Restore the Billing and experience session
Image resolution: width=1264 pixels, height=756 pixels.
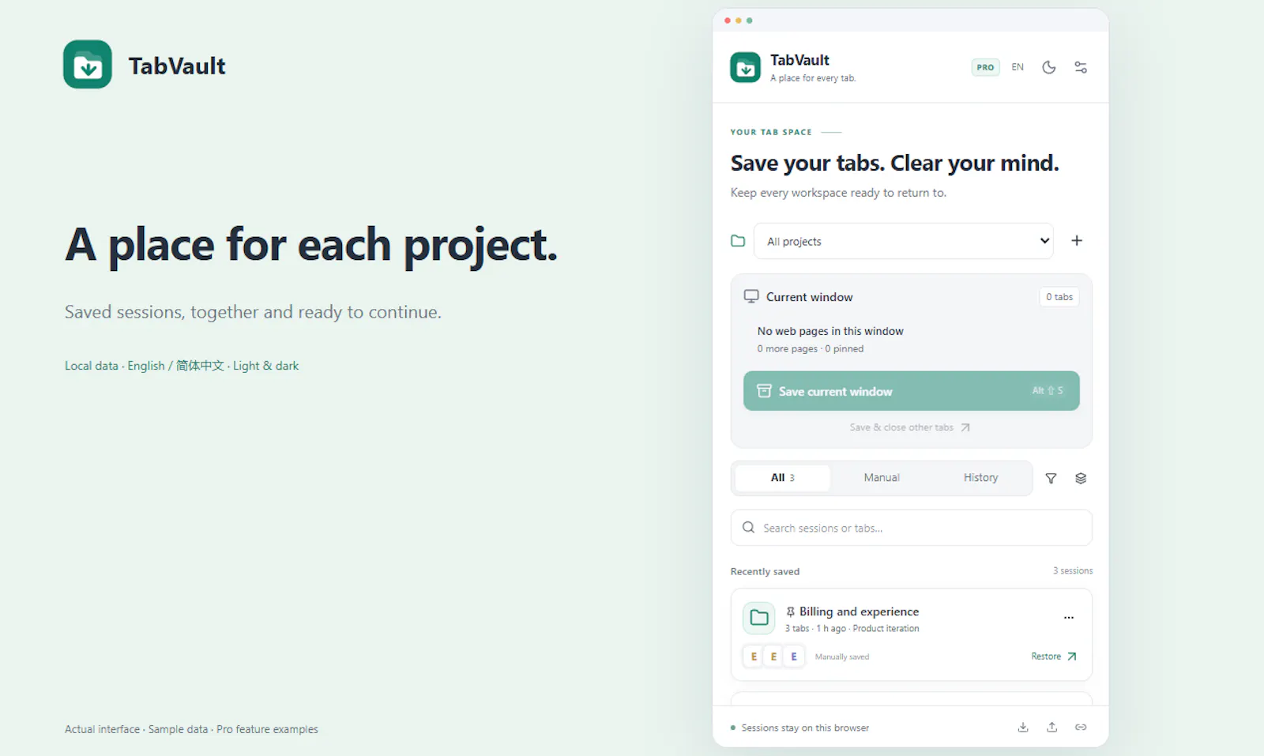click(1054, 656)
